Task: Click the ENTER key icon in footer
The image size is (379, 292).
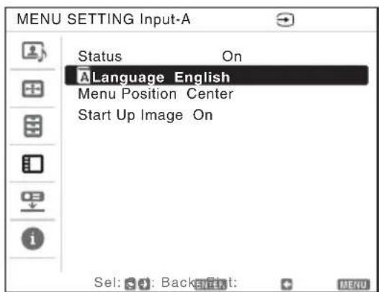Action: coord(210,284)
